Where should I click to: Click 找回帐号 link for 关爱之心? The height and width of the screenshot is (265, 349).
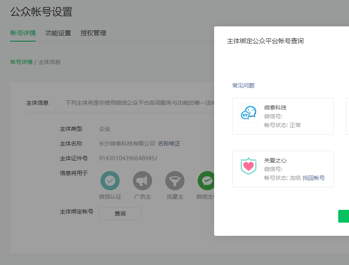coord(314,178)
